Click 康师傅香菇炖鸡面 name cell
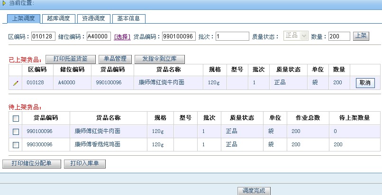 click(x=98, y=144)
